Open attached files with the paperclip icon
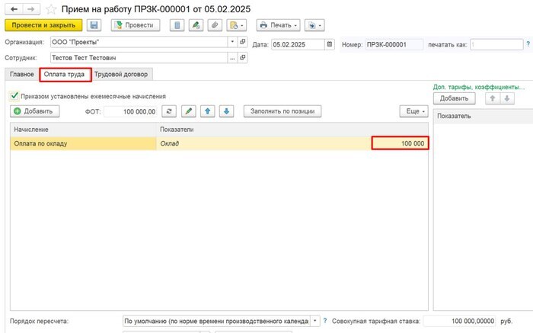Screen dimensions: 533x333 pyautogui.click(x=215, y=25)
